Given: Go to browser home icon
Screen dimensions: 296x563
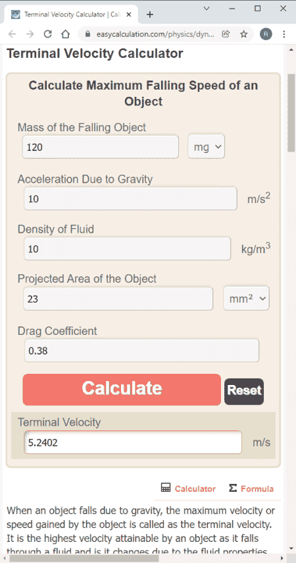Looking at the screenshot, I should pyautogui.click(x=65, y=34).
